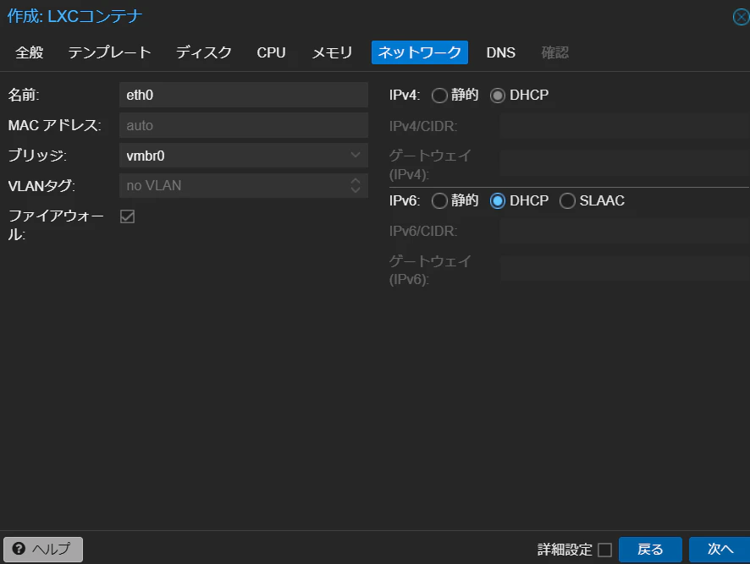Expand the ブリッジ vmbr0 dropdown arrow
Viewport: 750px width, 564px height.
(356, 156)
